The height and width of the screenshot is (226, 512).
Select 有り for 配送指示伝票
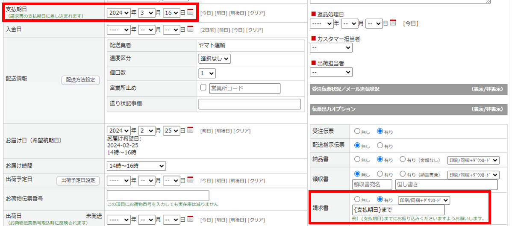380,145
